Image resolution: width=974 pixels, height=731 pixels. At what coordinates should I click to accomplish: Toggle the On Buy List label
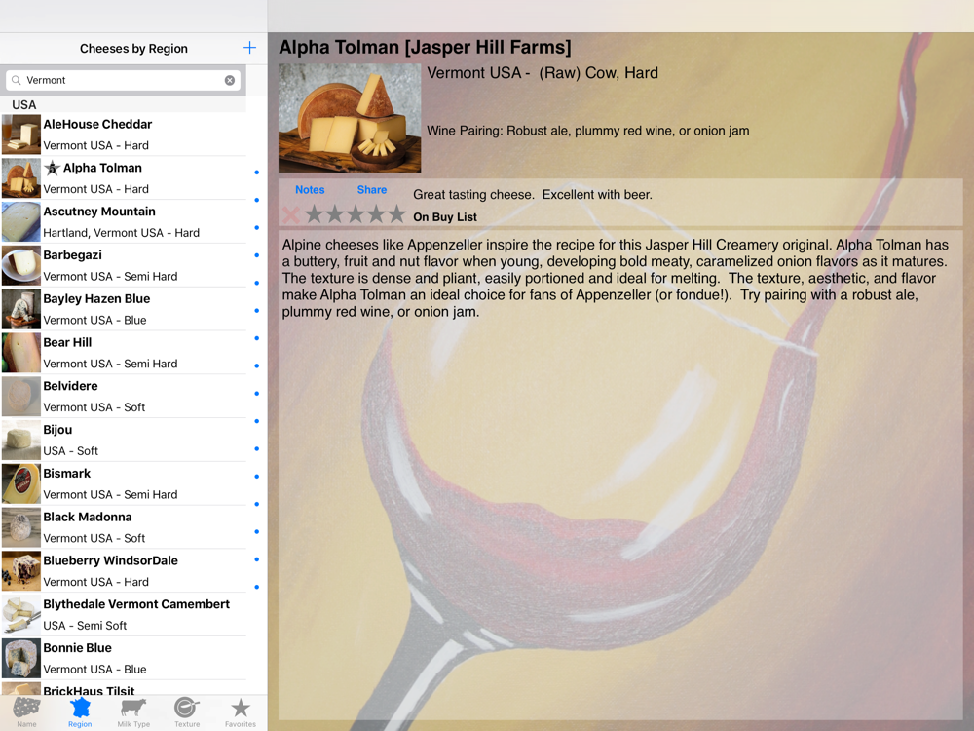click(445, 217)
